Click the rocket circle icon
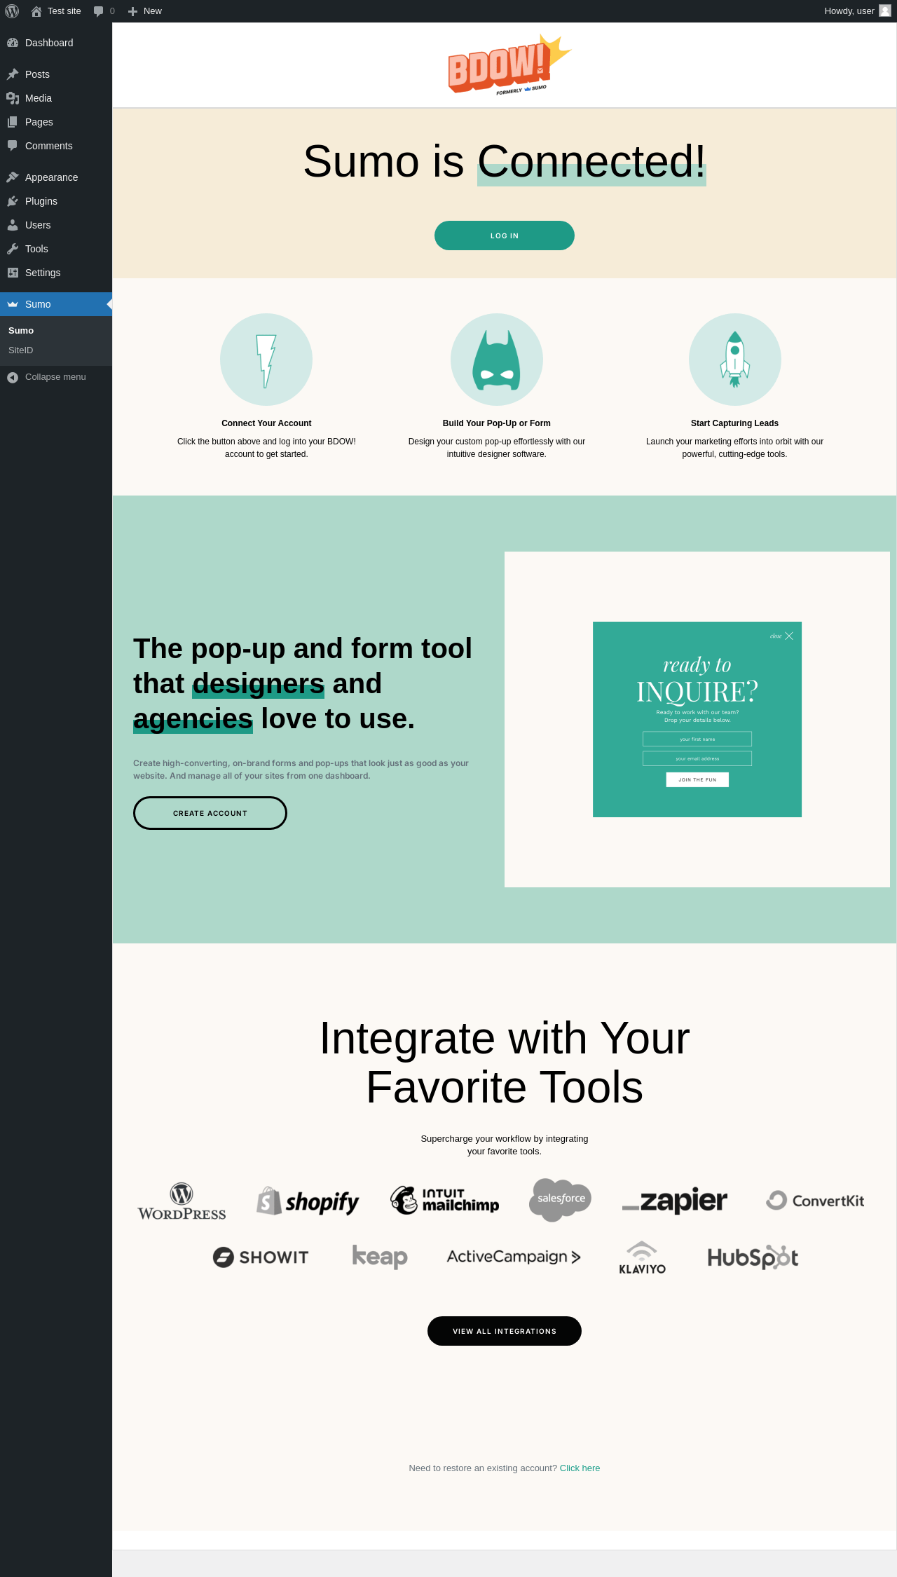Viewport: 897px width, 1577px height. (x=735, y=360)
